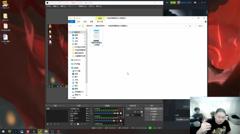Click the Explorer search box

(200, 26)
